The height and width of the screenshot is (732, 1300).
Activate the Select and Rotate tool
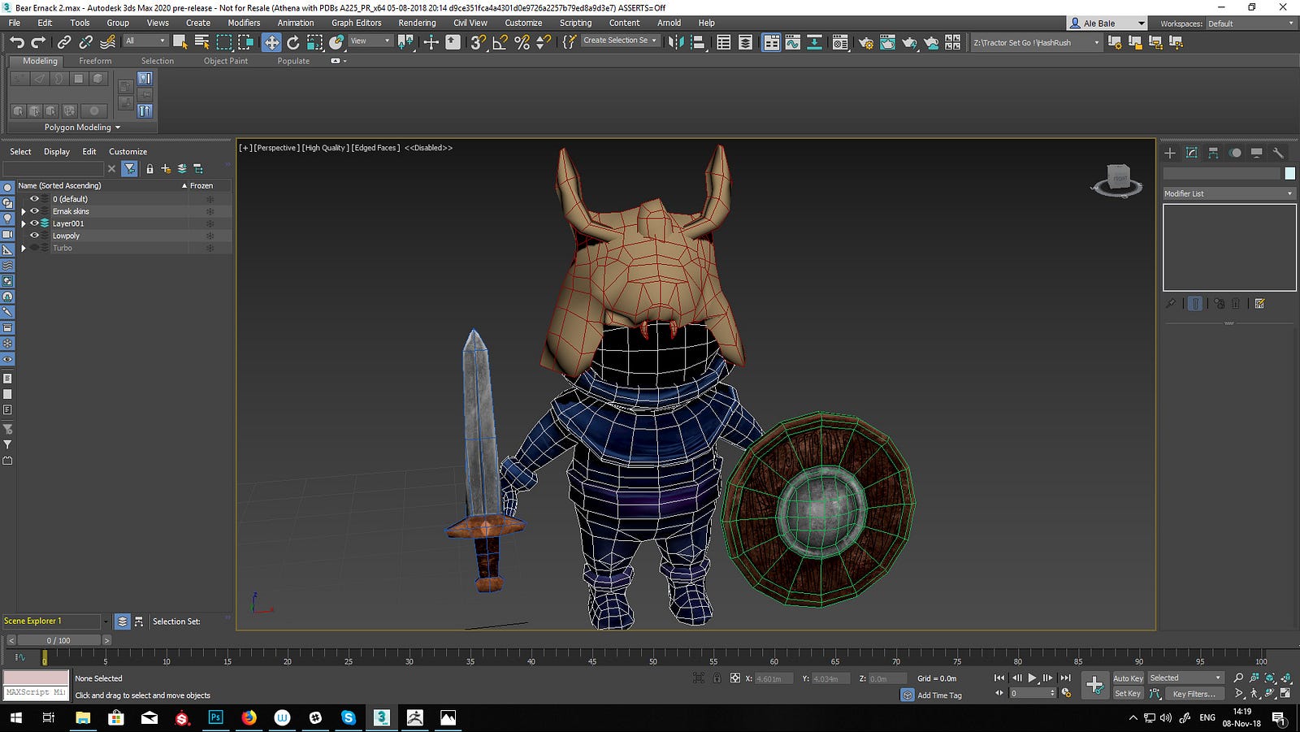(x=293, y=42)
